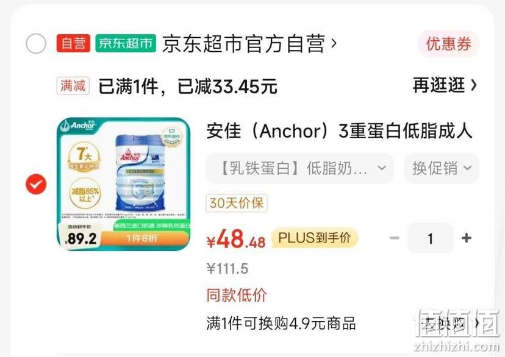Tap the ¥48.48 PLUS price
This screenshot has width=505, height=357.
point(236,240)
